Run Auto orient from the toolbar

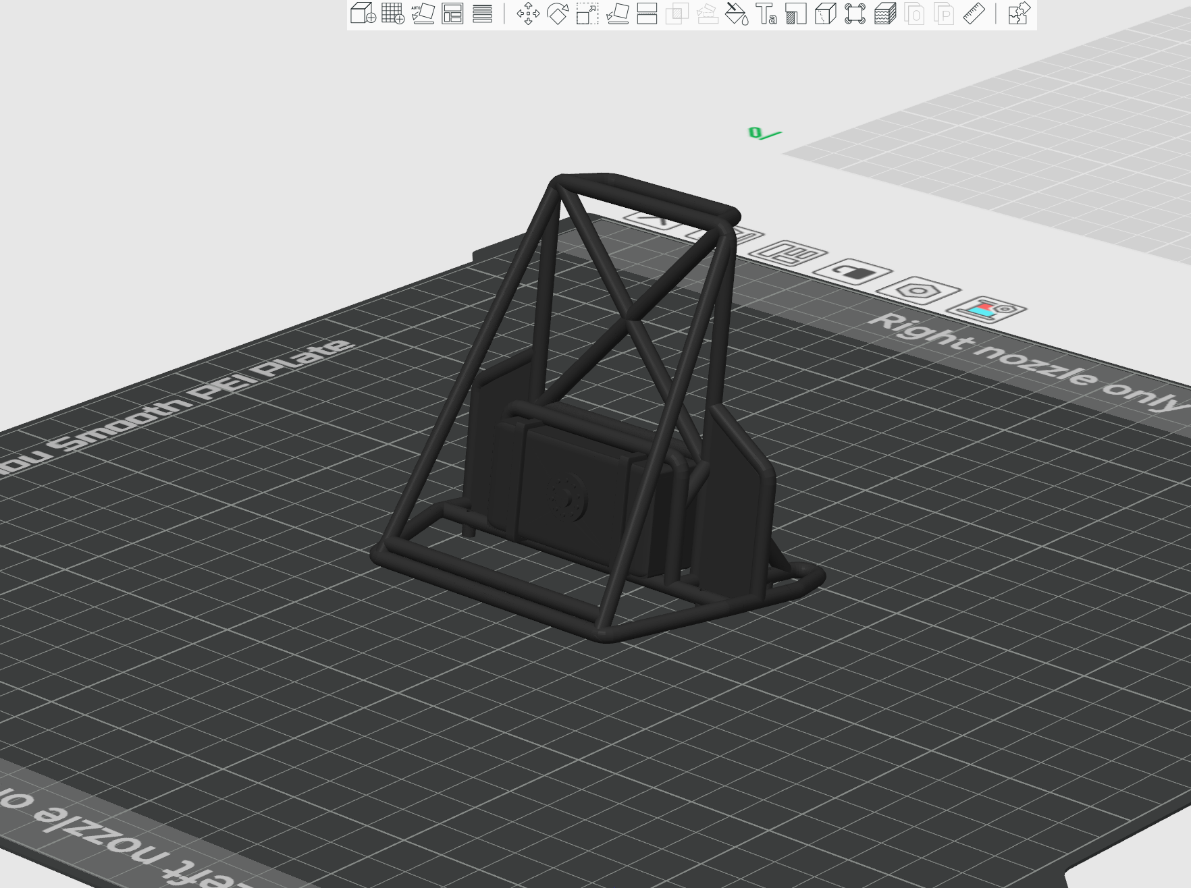point(423,13)
